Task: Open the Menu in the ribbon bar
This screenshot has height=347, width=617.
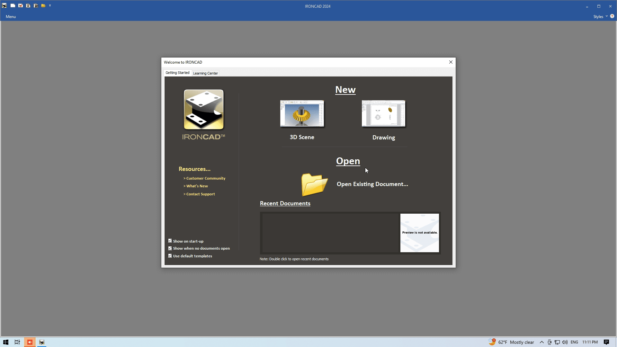Action: (11, 17)
